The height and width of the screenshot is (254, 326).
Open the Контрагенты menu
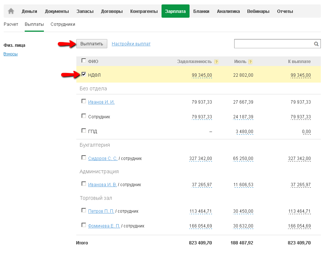tap(144, 11)
